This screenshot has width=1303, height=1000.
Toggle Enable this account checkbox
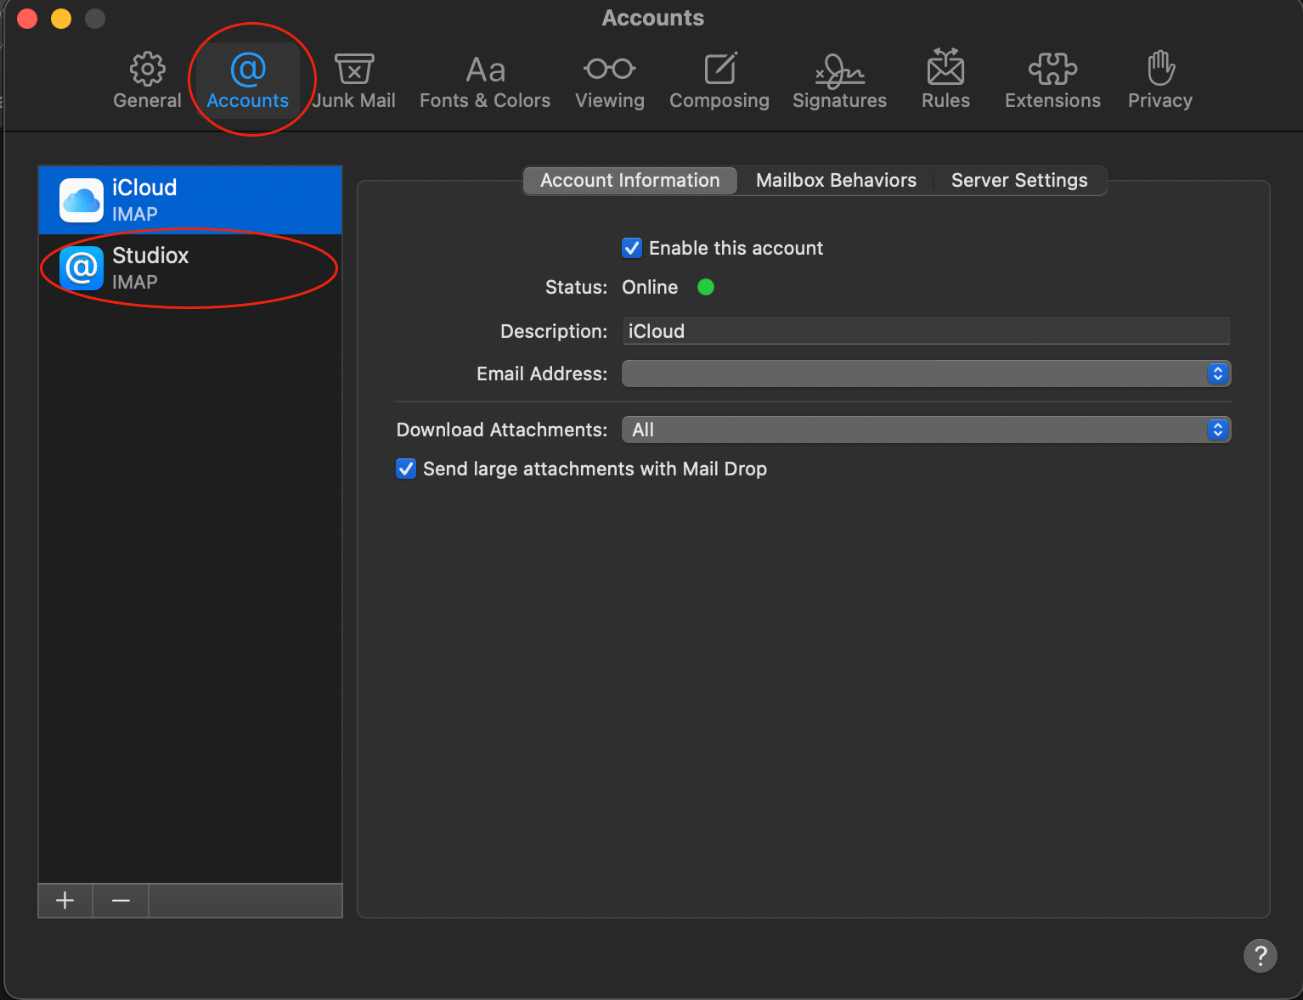[632, 248]
